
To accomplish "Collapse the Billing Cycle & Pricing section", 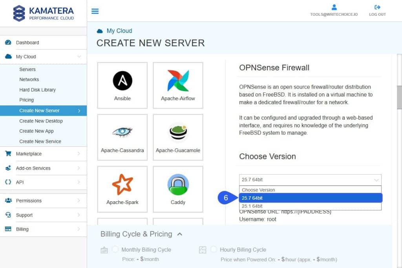I will [180, 234].
